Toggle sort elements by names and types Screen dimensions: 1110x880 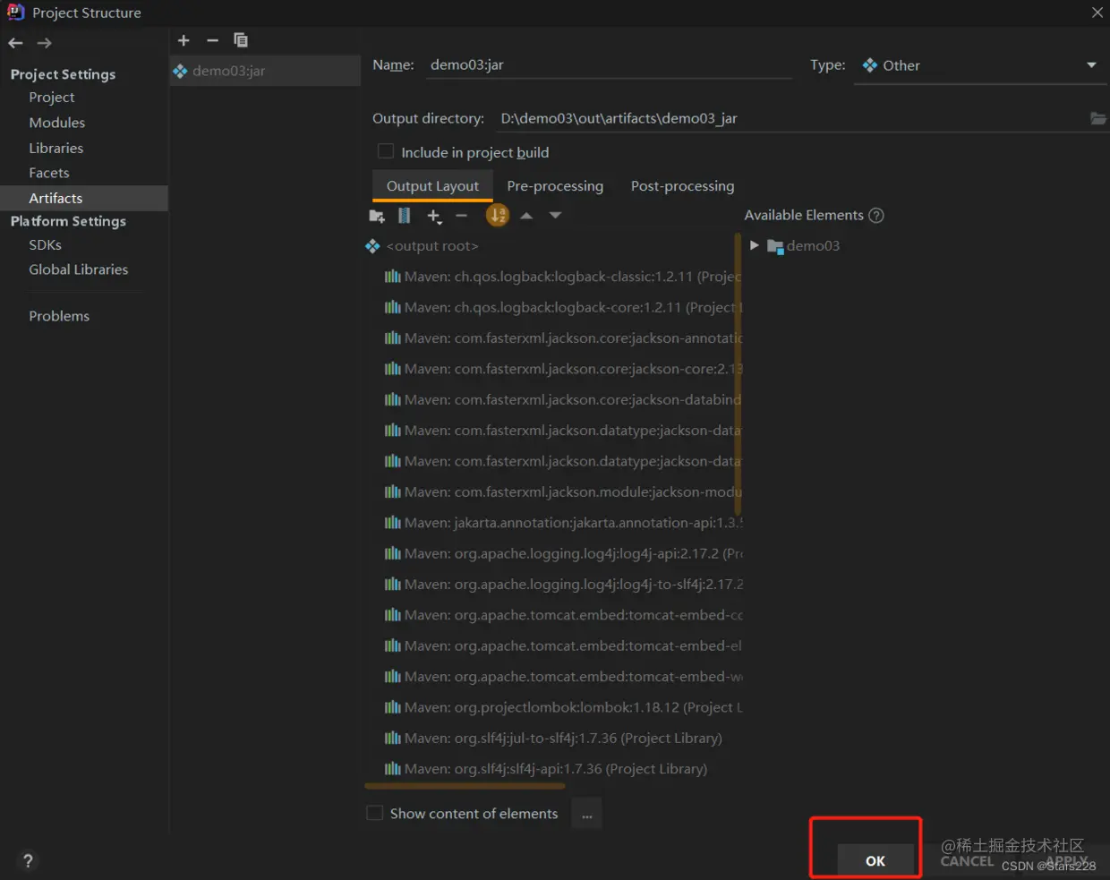[498, 215]
